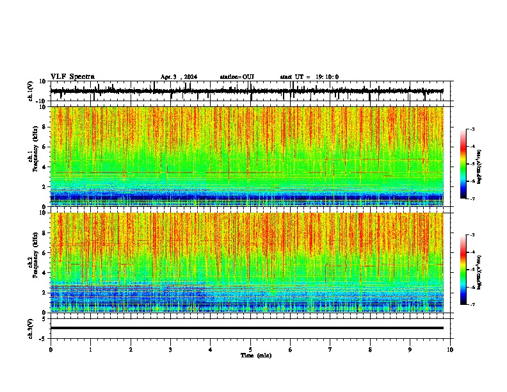Click time-axis tick label "6"
This screenshot has height=392, width=507.
point(290,350)
